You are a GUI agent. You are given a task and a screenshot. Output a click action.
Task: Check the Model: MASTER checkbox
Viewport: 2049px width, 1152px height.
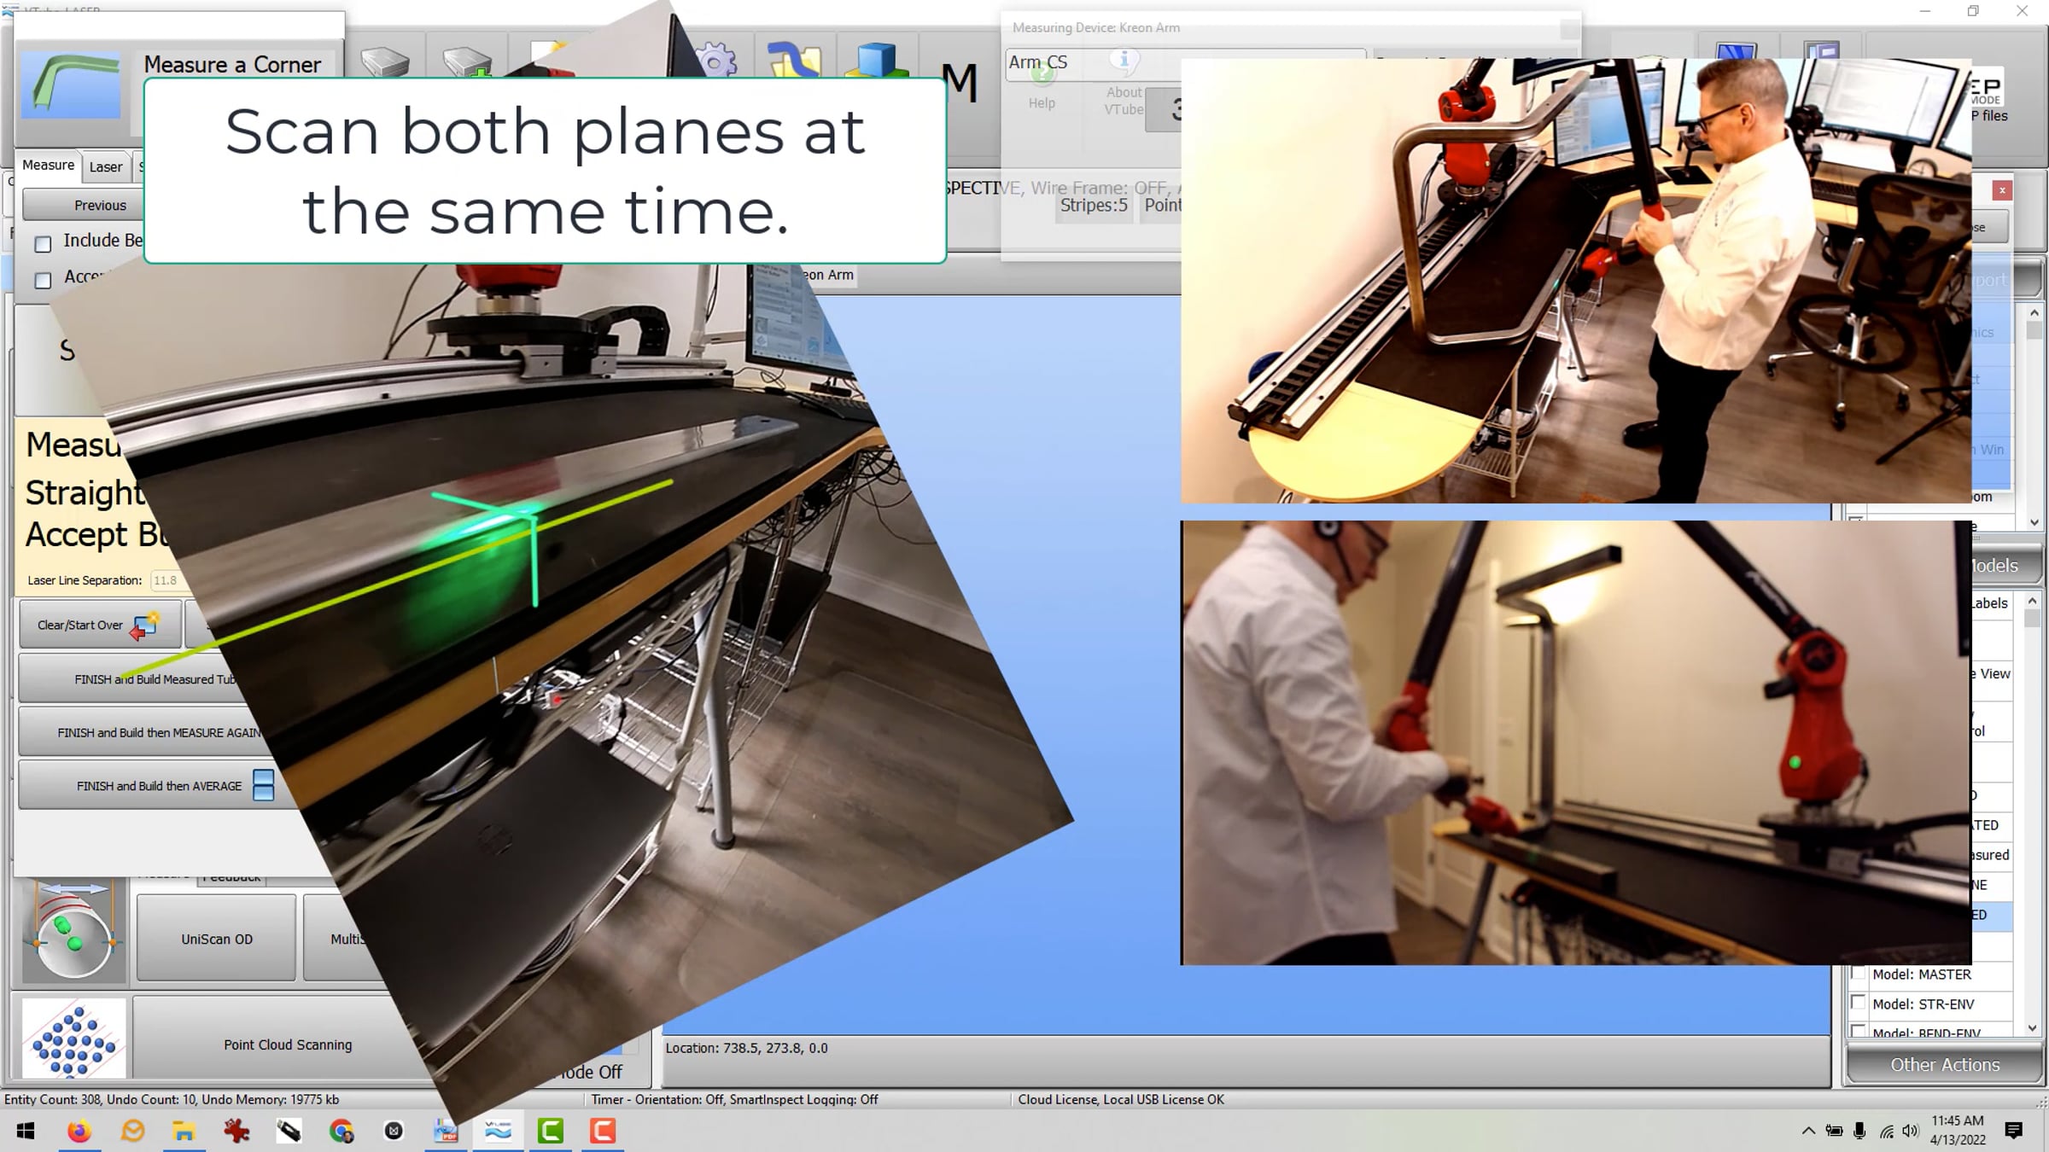[1858, 974]
